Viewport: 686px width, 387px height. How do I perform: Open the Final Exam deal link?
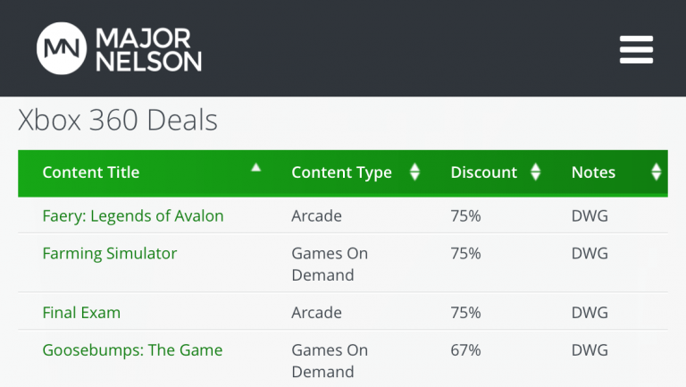(81, 312)
